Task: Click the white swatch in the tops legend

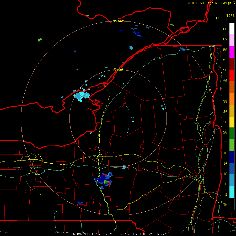Action: coord(232,29)
